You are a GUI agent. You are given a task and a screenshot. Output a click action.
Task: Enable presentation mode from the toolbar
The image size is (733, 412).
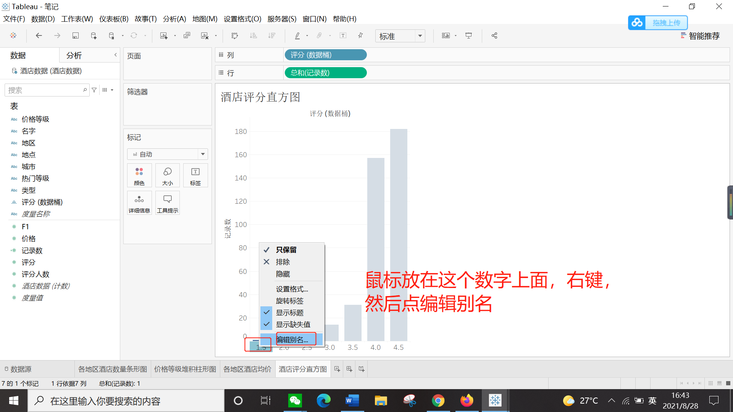click(468, 35)
